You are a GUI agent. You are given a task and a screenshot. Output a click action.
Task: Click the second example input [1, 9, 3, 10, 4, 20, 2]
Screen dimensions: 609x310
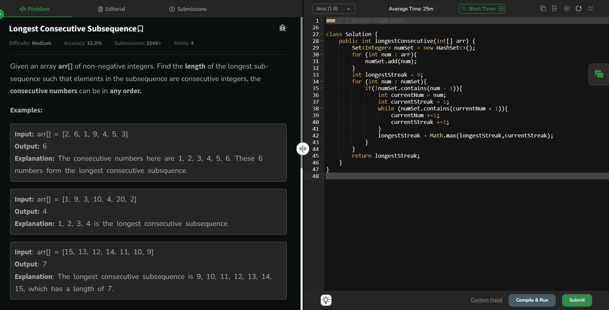99,199
